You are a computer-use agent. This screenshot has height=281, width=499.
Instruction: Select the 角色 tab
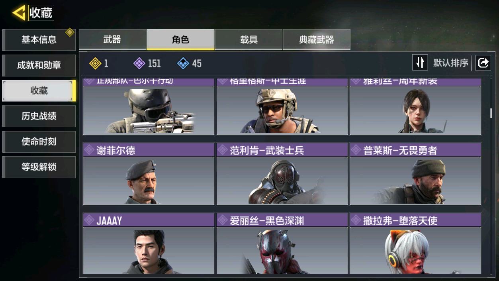pos(180,39)
